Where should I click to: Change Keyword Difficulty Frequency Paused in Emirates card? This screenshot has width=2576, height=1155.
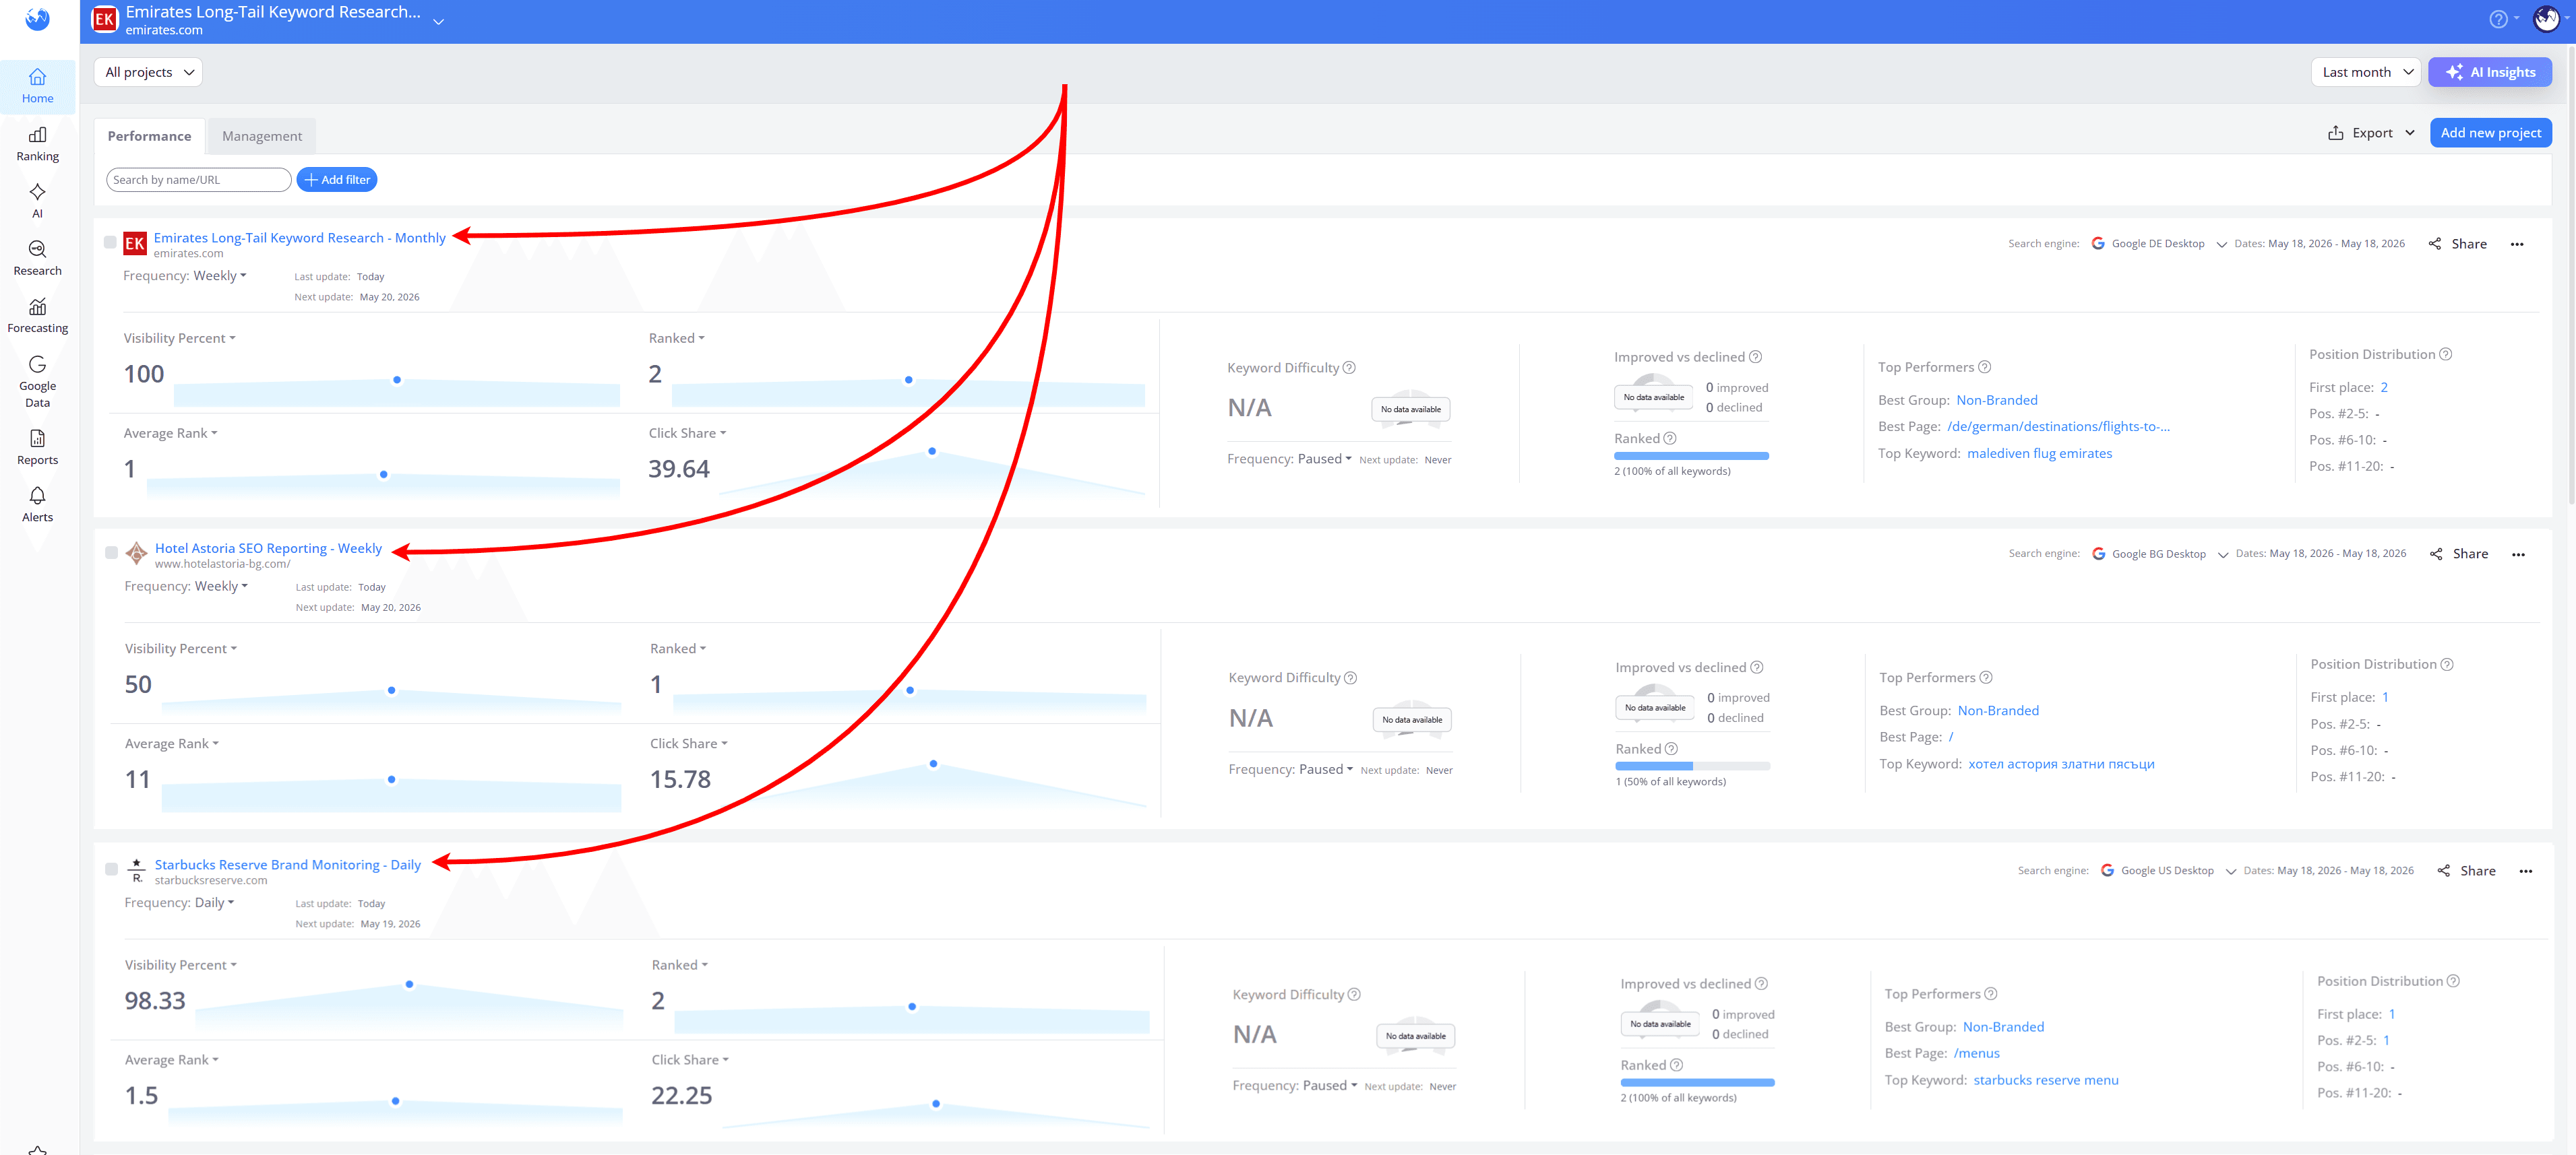pyautogui.click(x=1325, y=459)
